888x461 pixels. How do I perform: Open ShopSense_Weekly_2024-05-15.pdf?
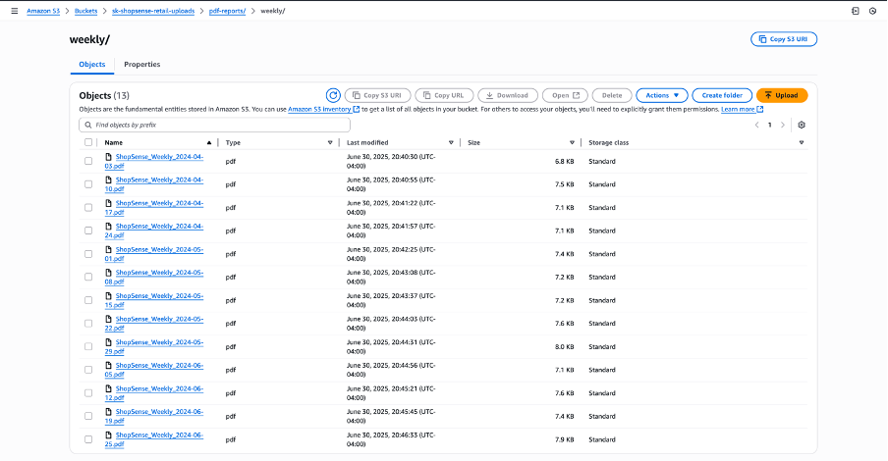click(153, 300)
